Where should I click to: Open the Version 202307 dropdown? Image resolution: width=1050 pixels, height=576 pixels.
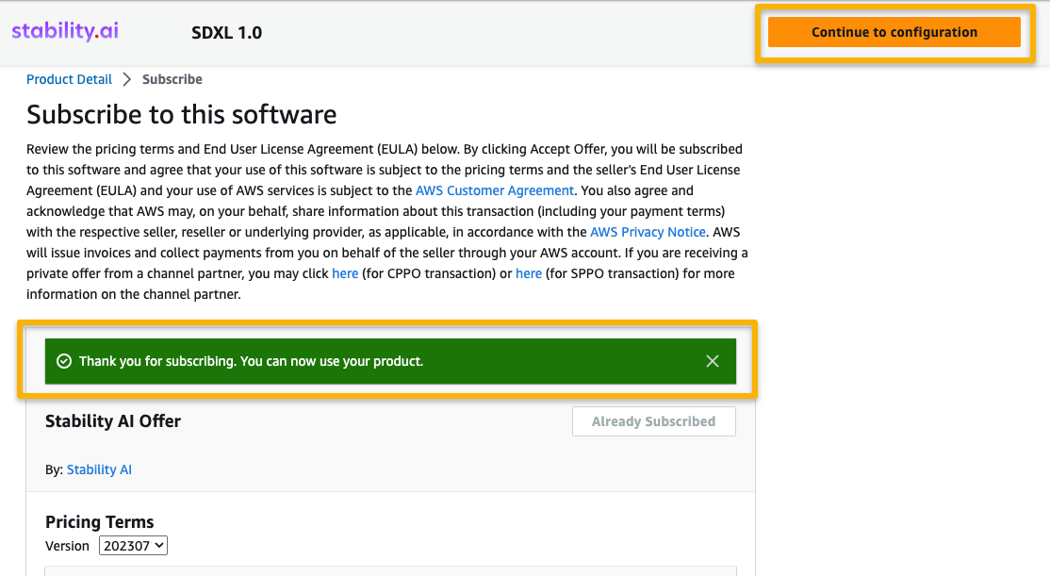(133, 545)
